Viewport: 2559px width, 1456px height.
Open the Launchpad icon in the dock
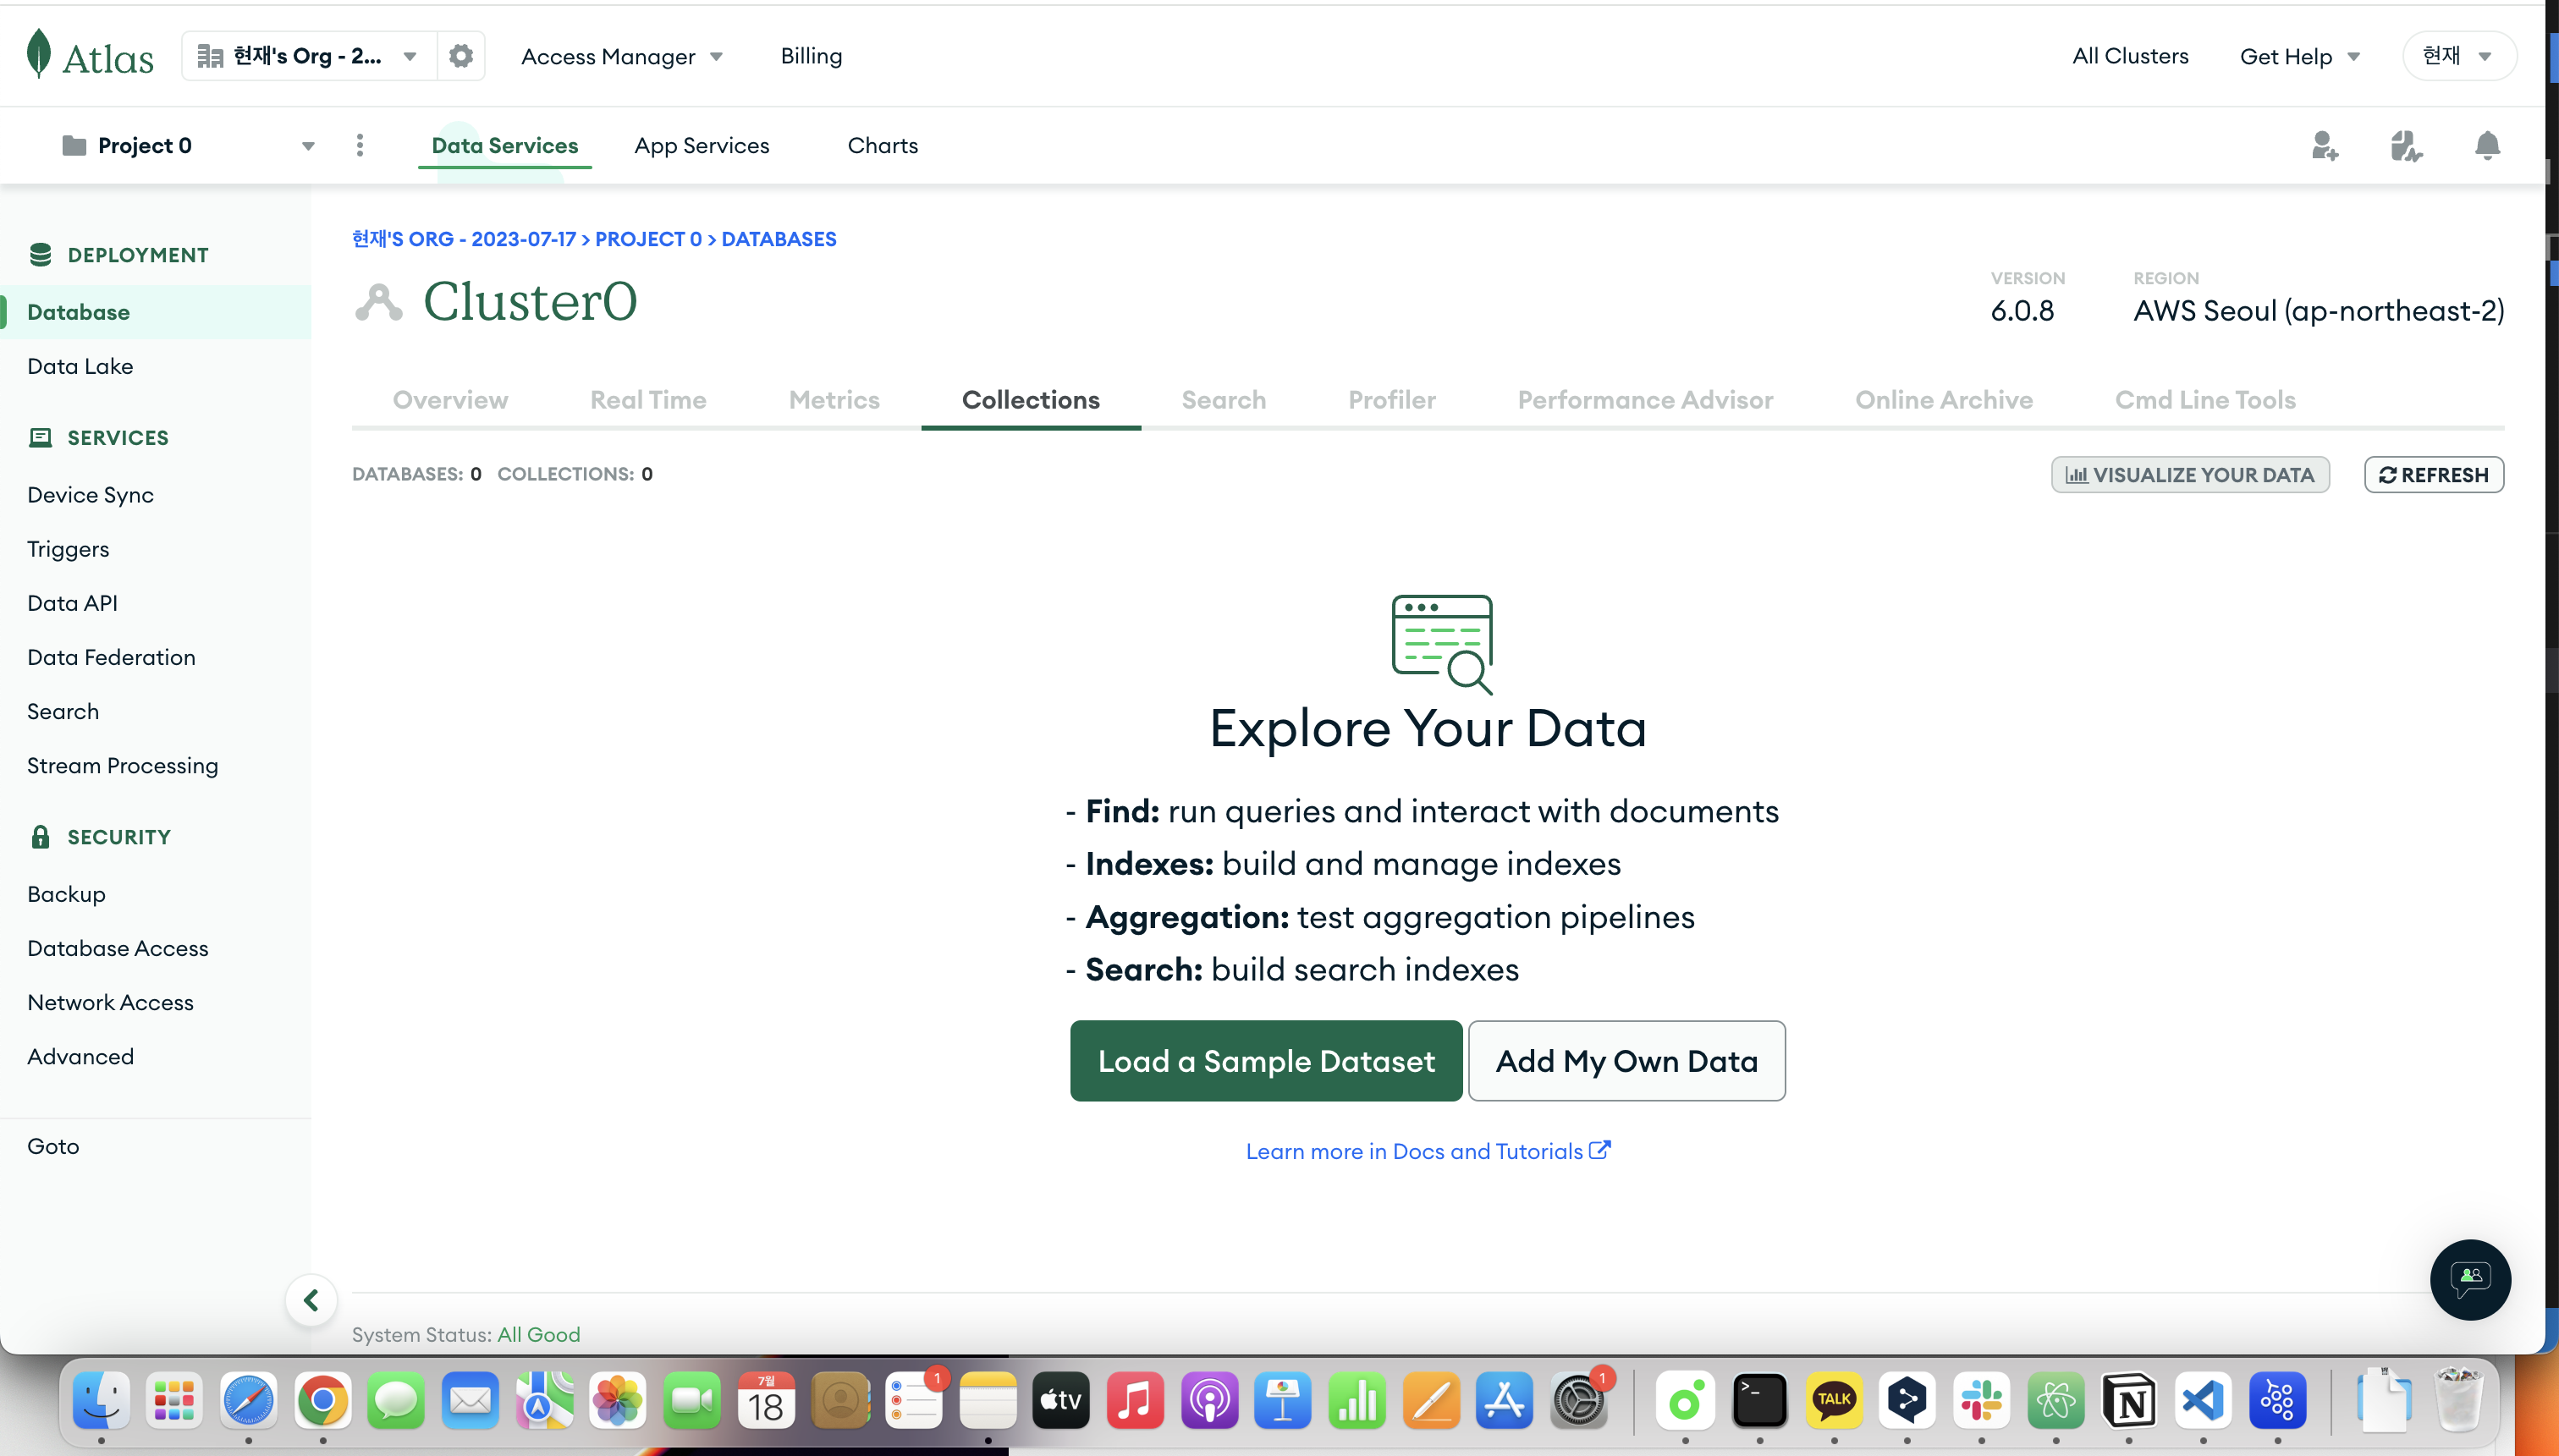(x=175, y=1400)
